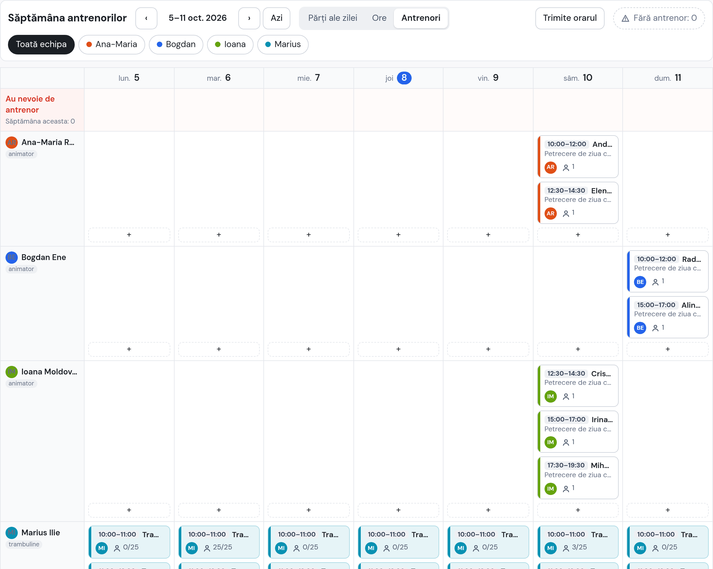Click IM avatar in 17:30–19:30 Saturday card
The height and width of the screenshot is (569, 713).
point(550,489)
